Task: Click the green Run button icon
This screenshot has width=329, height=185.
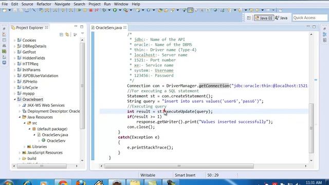Action: tap(115, 10)
